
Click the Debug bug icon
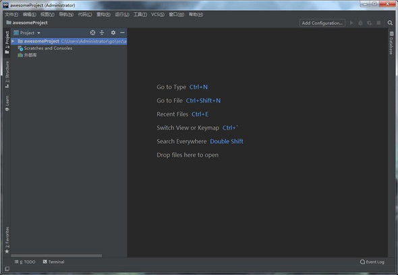360,23
